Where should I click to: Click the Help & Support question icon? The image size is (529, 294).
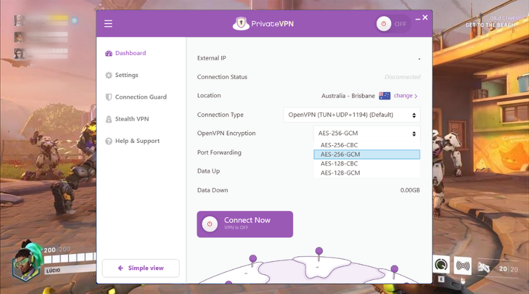(109, 141)
